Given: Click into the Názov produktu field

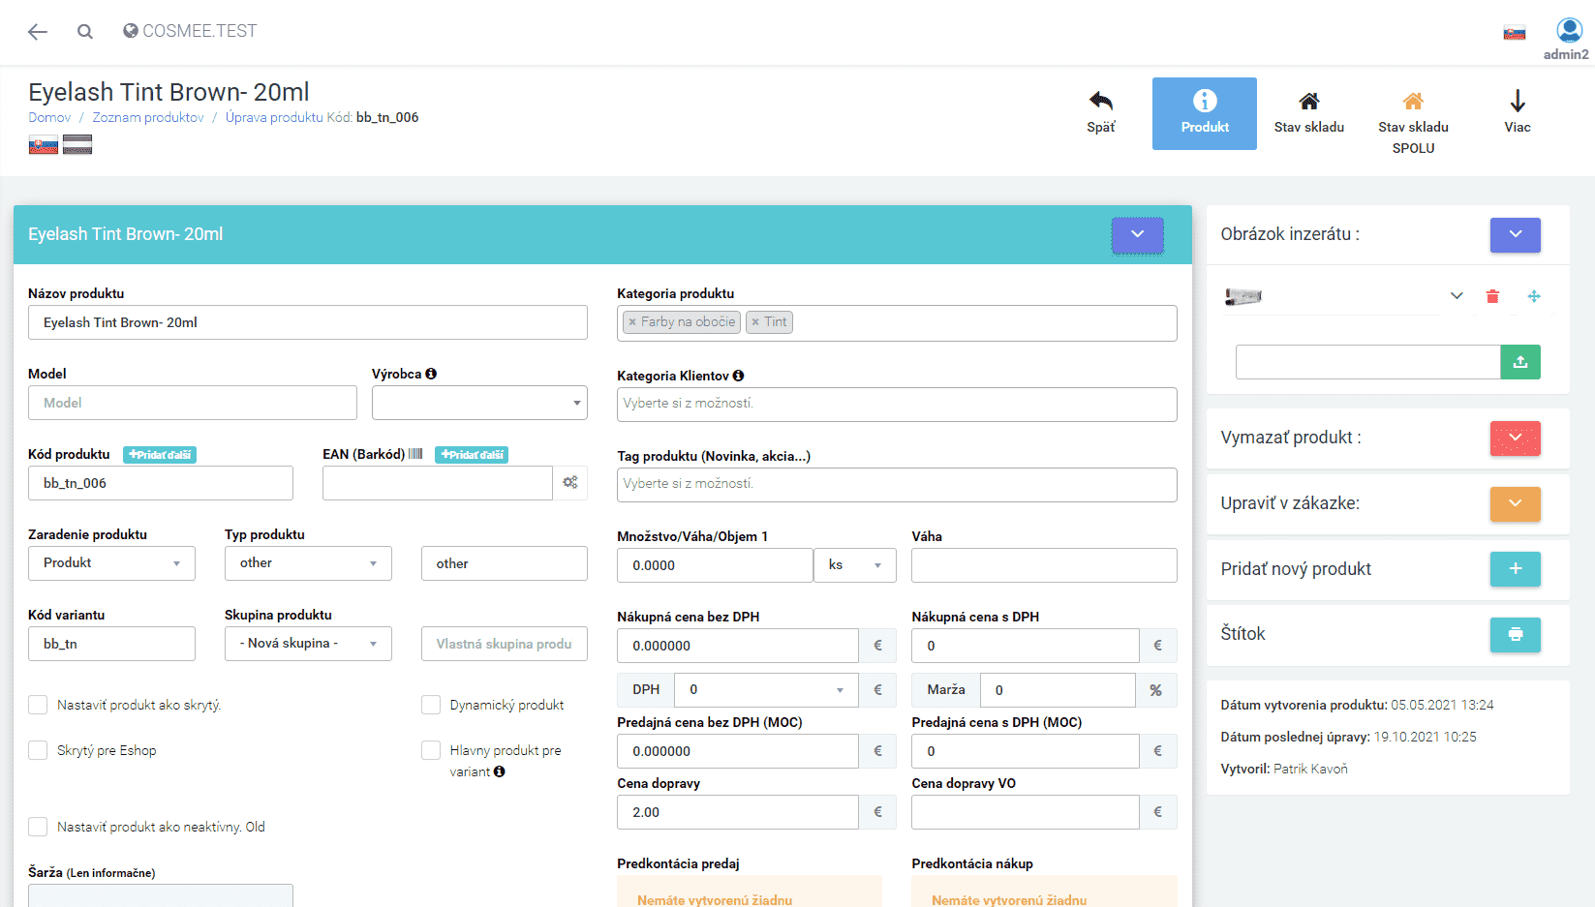Looking at the screenshot, I should [307, 322].
